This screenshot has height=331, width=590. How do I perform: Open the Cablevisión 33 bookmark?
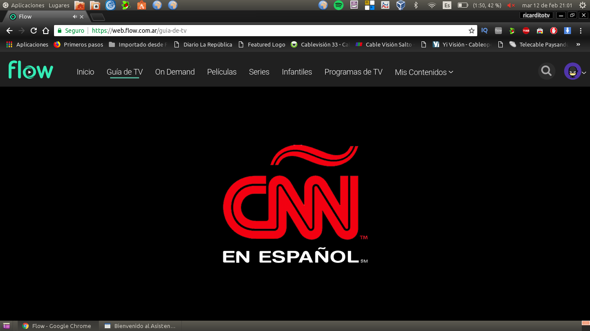click(x=320, y=44)
